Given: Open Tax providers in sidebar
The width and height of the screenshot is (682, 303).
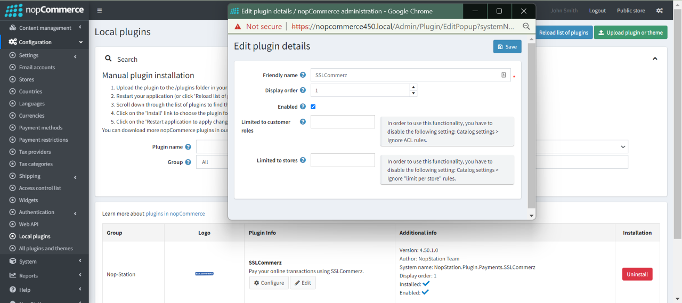Looking at the screenshot, I should [x=35, y=152].
